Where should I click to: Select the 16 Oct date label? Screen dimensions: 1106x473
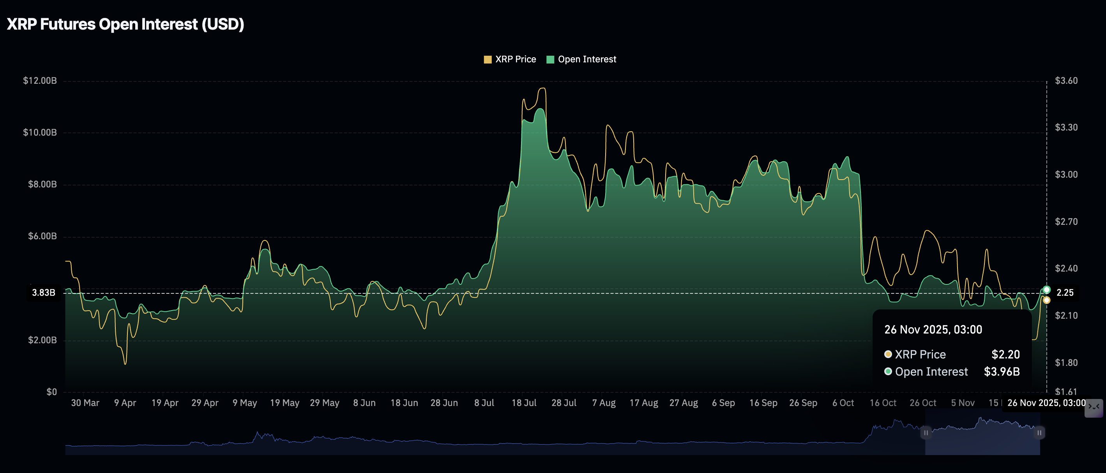[x=882, y=402]
